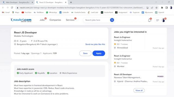This screenshot has width=174, height=97.
Task: Click the Job description heading
Action: coord(22,81)
